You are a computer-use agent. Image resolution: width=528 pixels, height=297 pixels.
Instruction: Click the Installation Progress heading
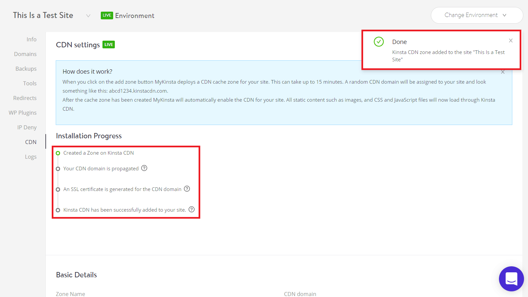point(89,136)
